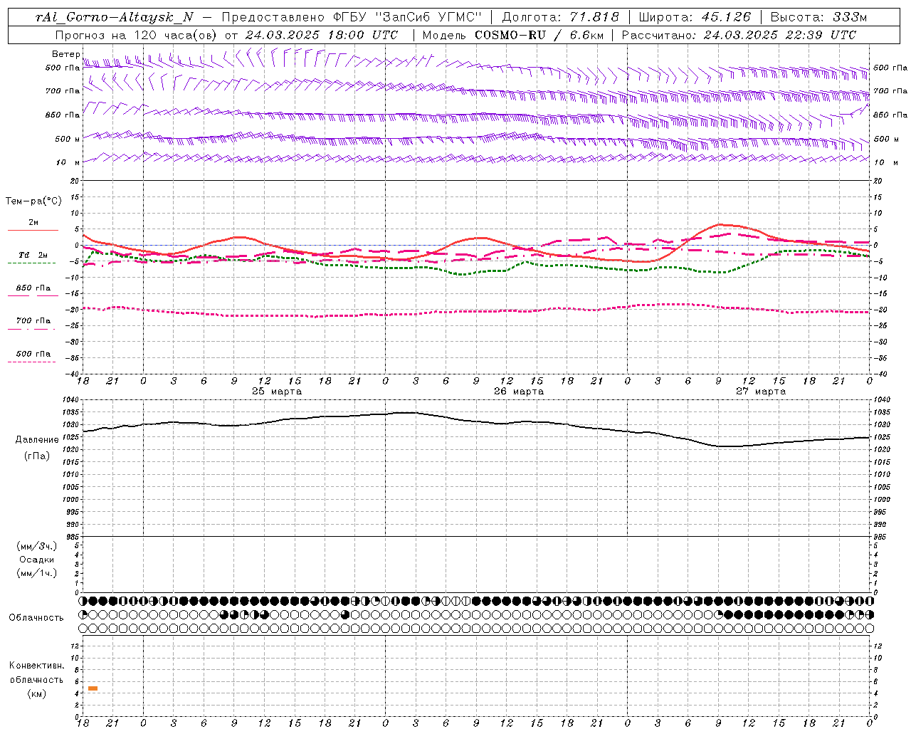Click the Высота: 333м header entry
Screen dimensions: 911x729
(818, 17)
